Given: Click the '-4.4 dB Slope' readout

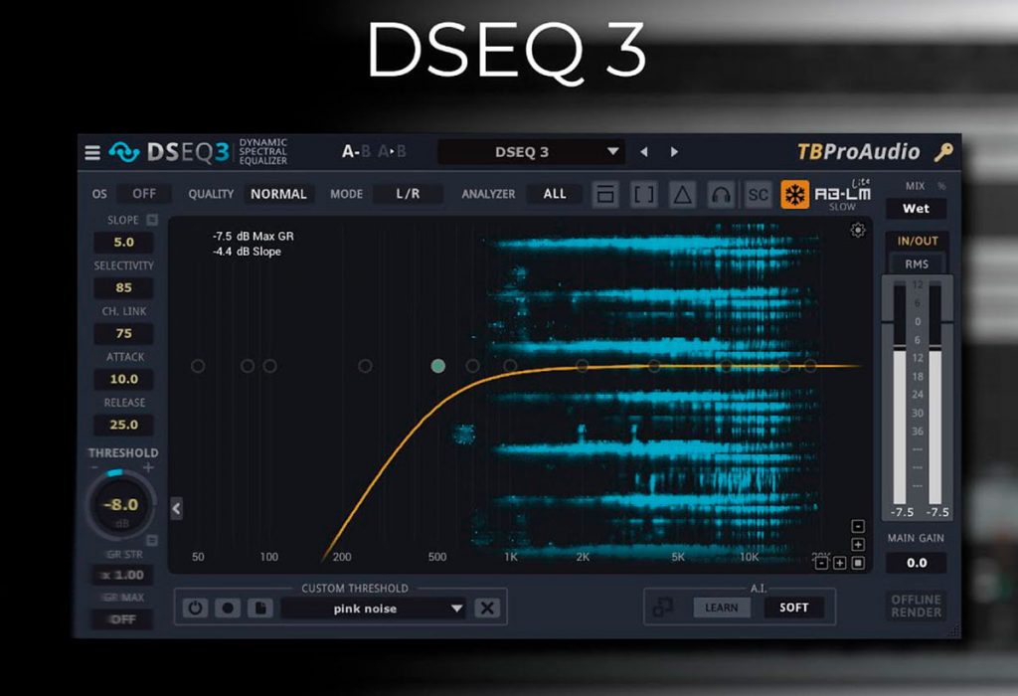Looking at the screenshot, I should 247,252.
